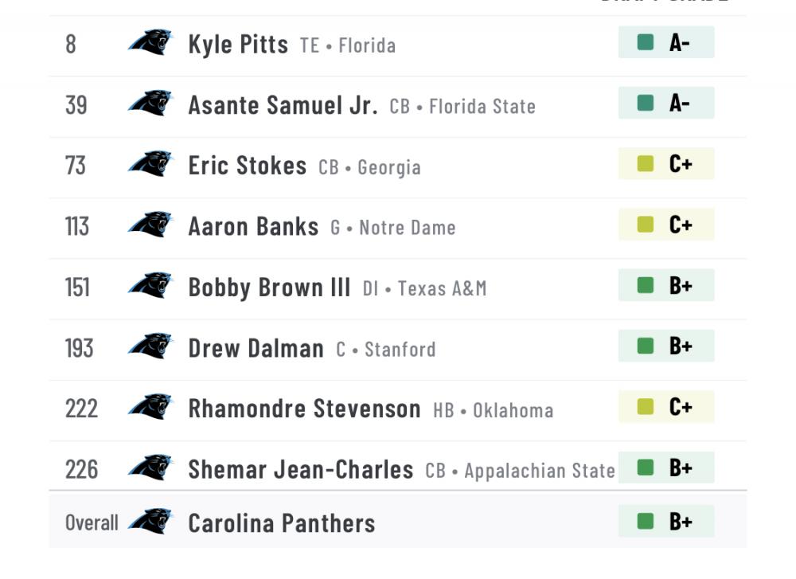The image size is (796, 579).
Task: Click the Panthers logo in the Overall row
Action: click(x=150, y=522)
